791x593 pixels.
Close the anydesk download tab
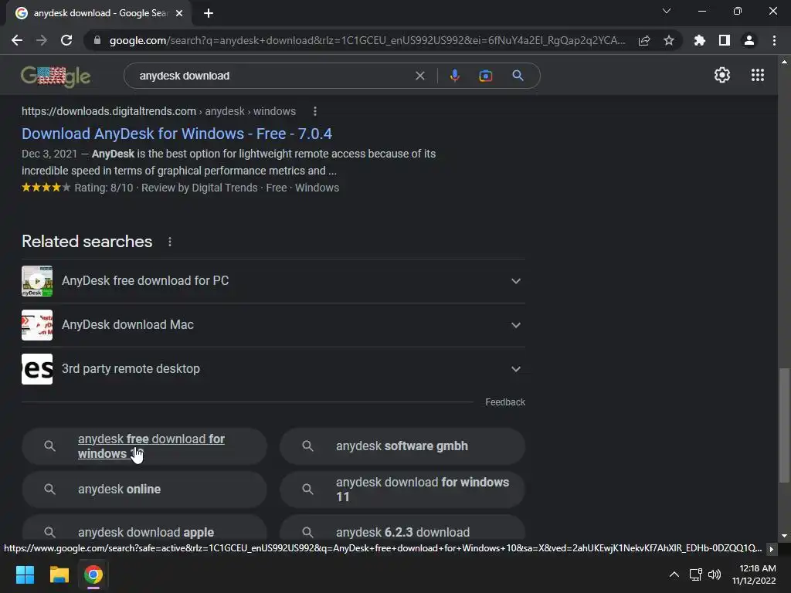point(179,13)
